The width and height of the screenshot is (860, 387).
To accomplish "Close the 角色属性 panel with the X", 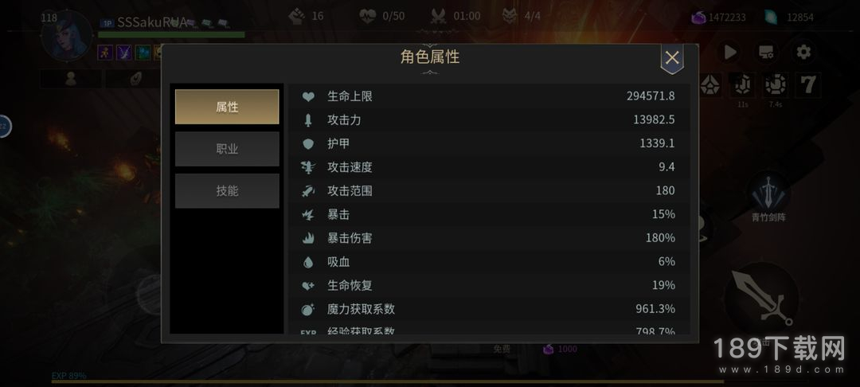I will [672, 58].
